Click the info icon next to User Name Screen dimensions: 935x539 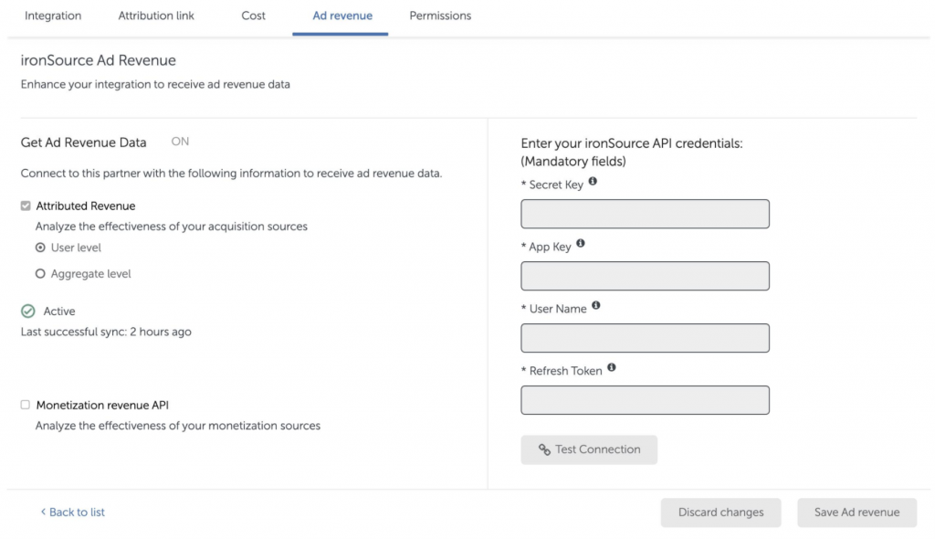pos(596,306)
